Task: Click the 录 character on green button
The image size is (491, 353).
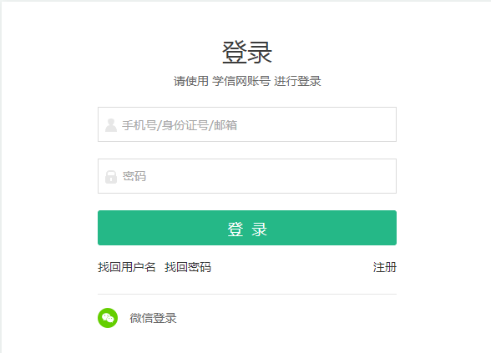Action: coord(259,229)
